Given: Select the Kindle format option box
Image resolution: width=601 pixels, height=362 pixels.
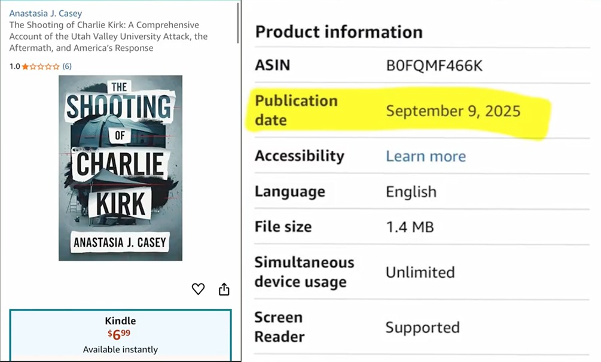Looking at the screenshot, I should tap(120, 335).
